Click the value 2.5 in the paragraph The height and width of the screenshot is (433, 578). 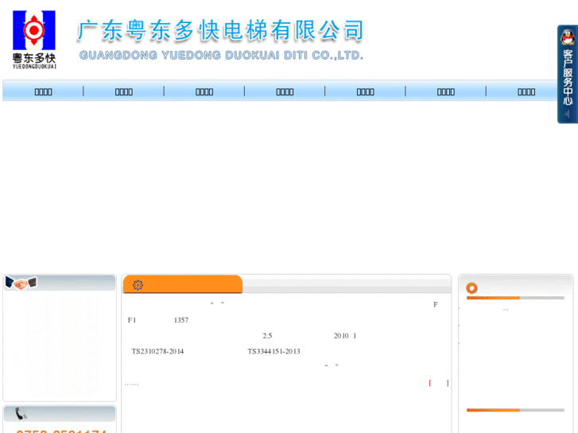(x=267, y=336)
